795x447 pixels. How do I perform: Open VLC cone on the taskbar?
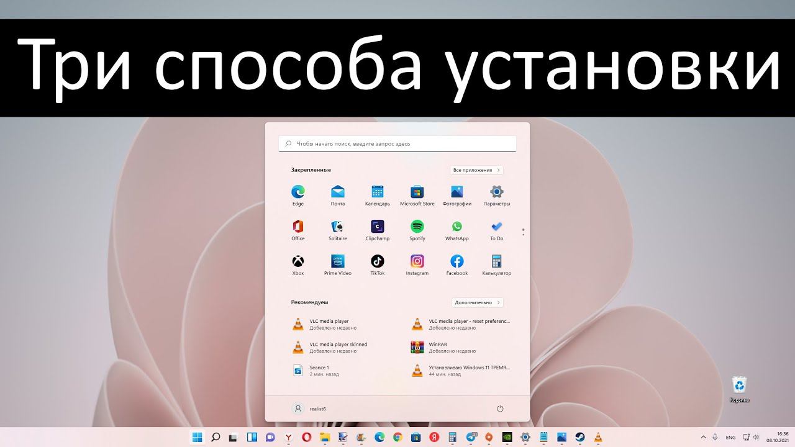[598, 437]
